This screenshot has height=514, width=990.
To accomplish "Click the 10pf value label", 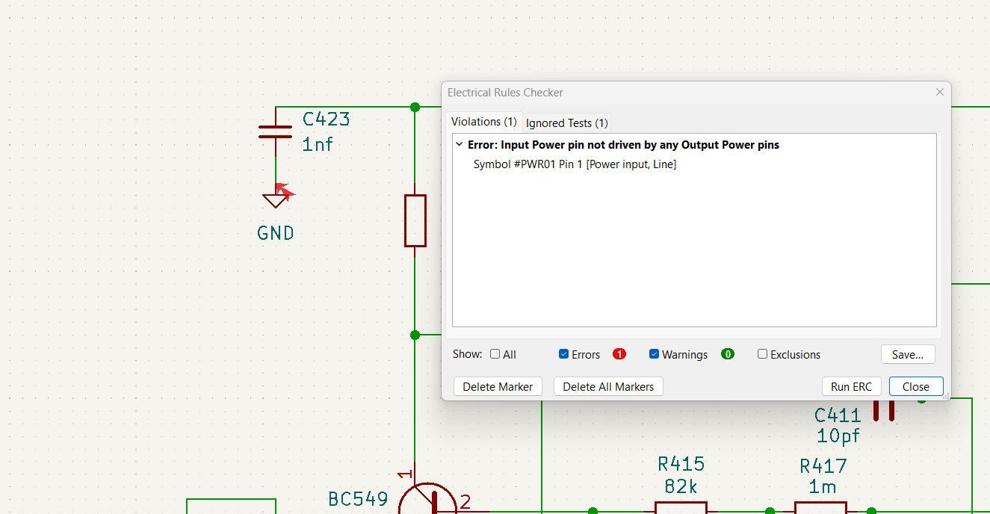I will (x=838, y=436).
